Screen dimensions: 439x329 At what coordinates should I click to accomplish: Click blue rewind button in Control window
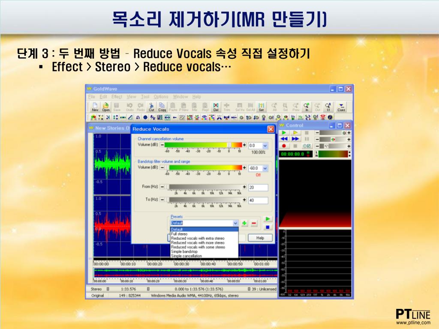point(284,139)
